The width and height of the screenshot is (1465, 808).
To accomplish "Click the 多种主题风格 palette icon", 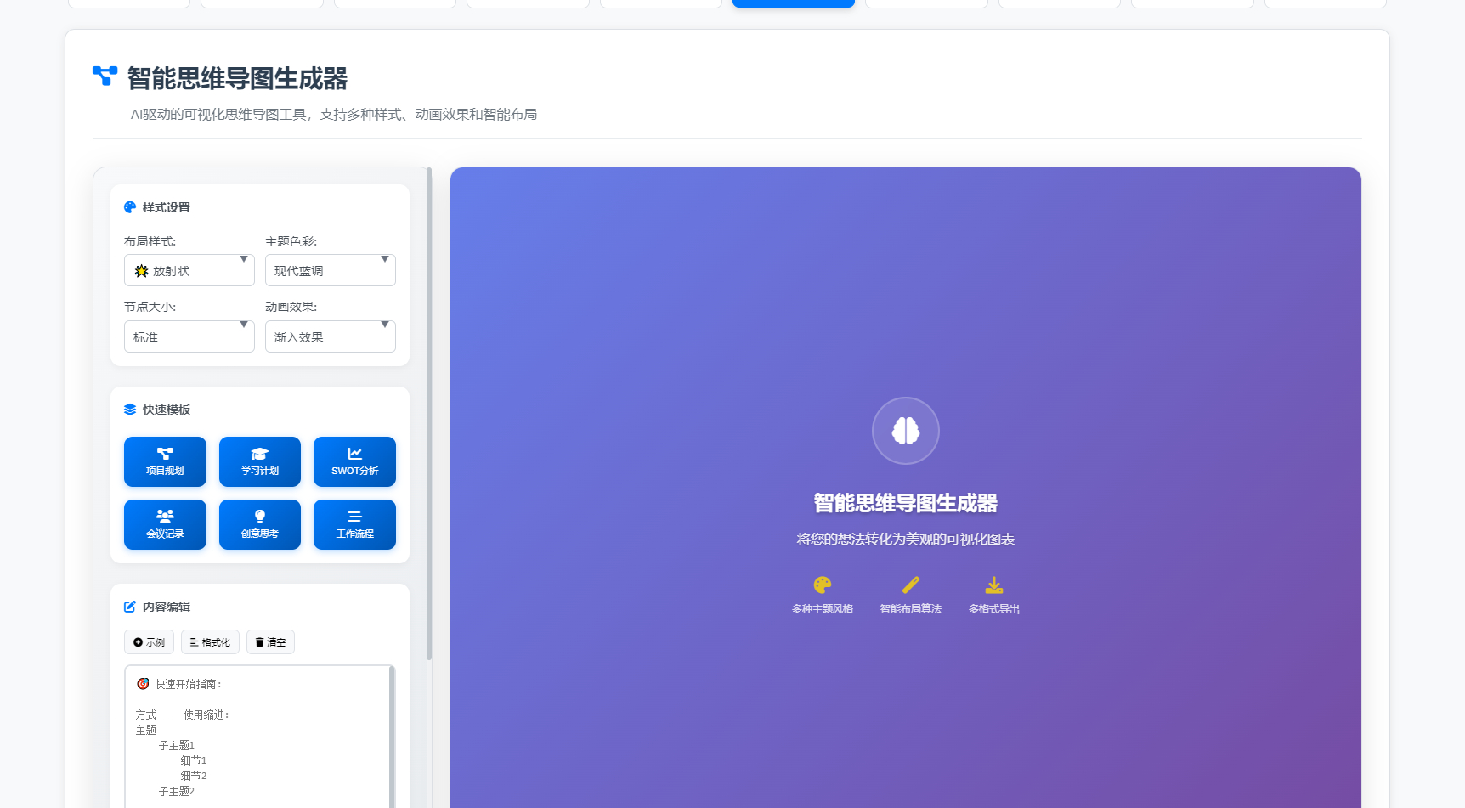I will 822,585.
